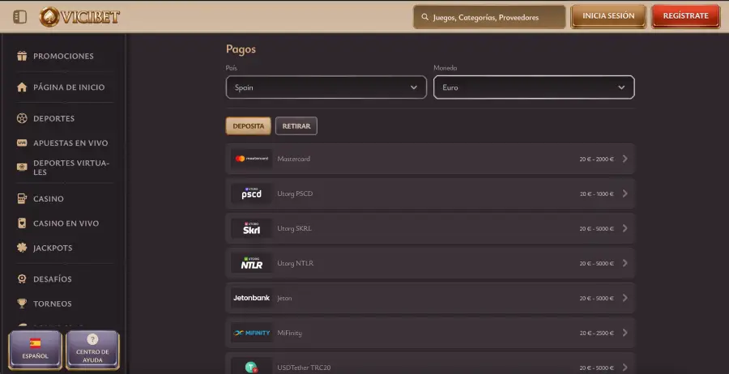Click the help question mark icon
The height and width of the screenshot is (374, 729).
click(92, 339)
